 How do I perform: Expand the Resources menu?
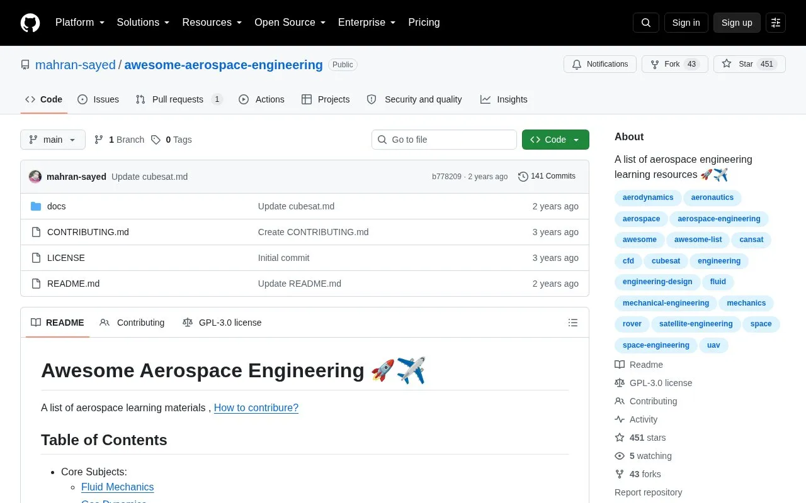[x=212, y=23]
